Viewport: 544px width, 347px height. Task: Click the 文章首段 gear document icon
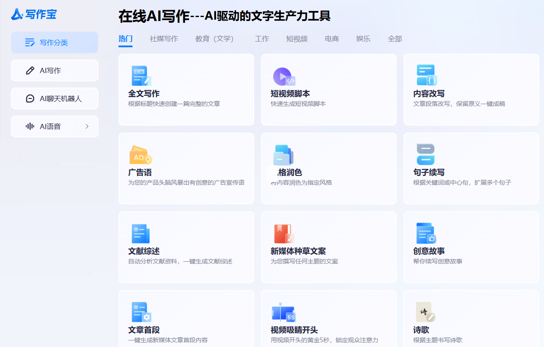pos(140,312)
